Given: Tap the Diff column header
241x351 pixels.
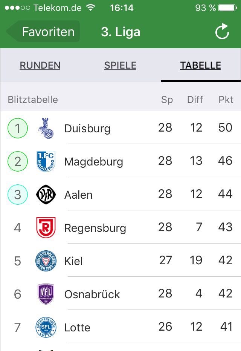Looking at the screenshot, I should [x=195, y=100].
